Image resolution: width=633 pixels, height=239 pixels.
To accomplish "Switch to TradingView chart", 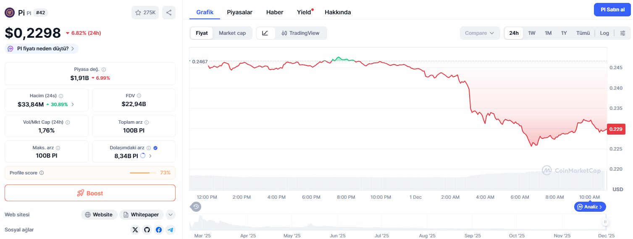I will click(301, 33).
